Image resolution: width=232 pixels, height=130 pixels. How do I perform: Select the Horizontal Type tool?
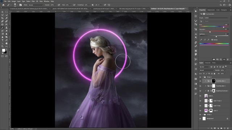pyautogui.click(x=3, y=40)
